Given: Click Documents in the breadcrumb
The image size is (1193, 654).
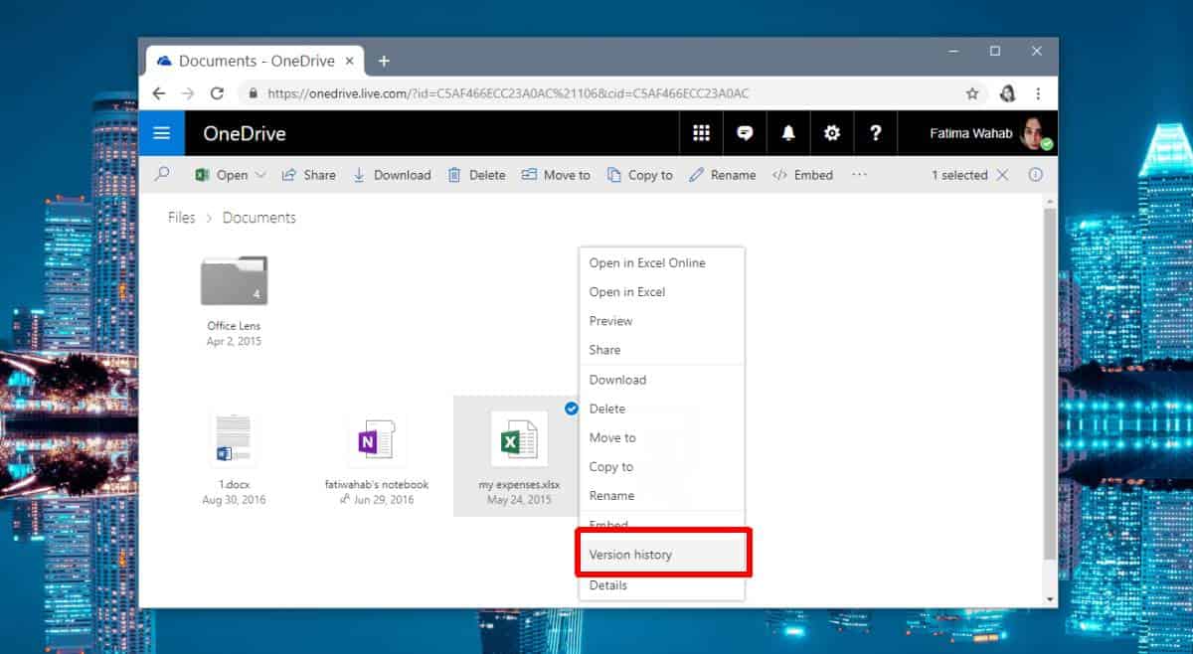Looking at the screenshot, I should click(x=259, y=218).
